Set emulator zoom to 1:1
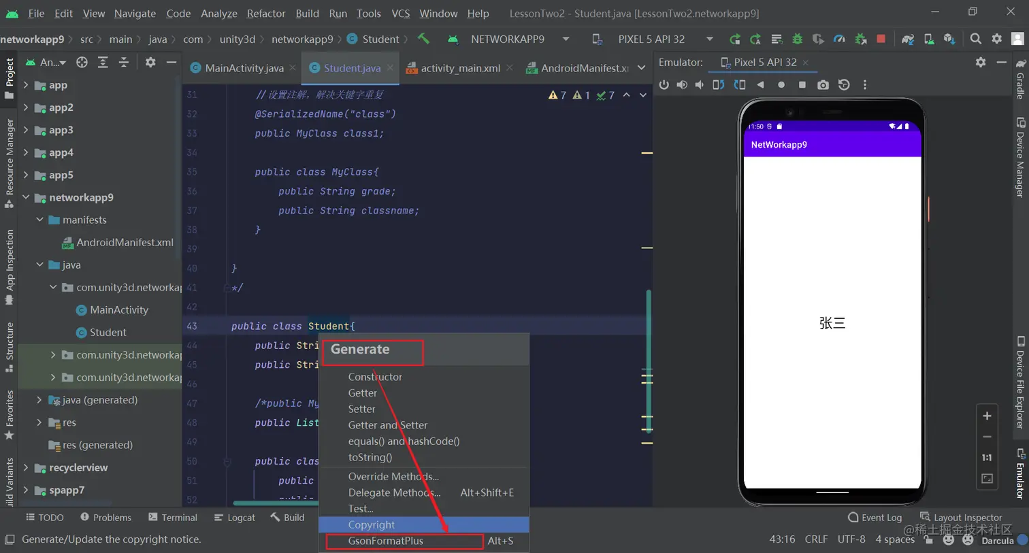Viewport: 1029px width, 553px height. tap(987, 458)
